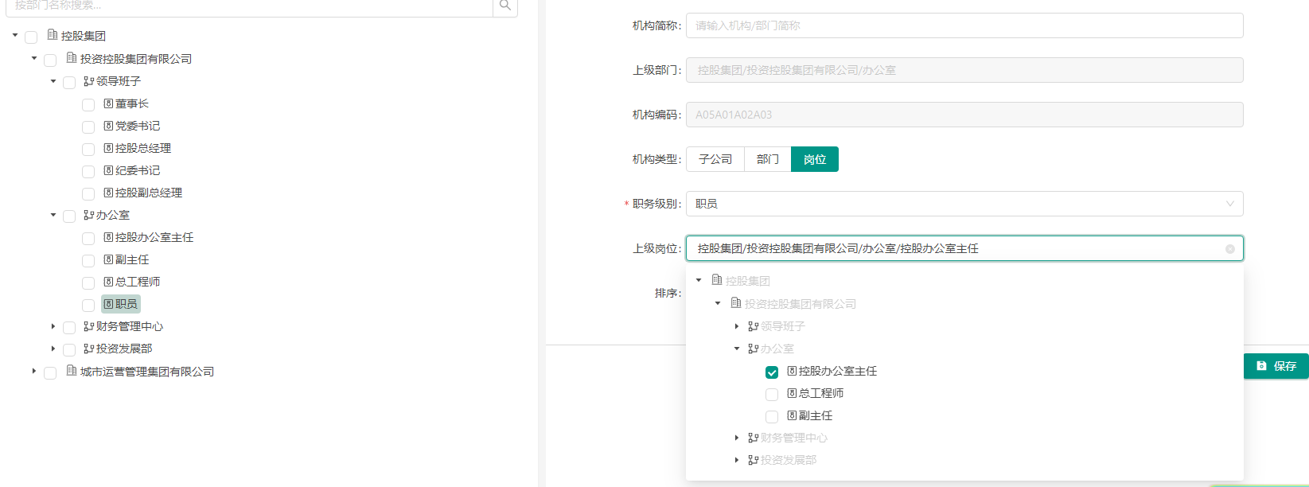Click the company icon beside 城市运营管理集团有限公司
The height and width of the screenshot is (487, 1309).
pos(72,371)
